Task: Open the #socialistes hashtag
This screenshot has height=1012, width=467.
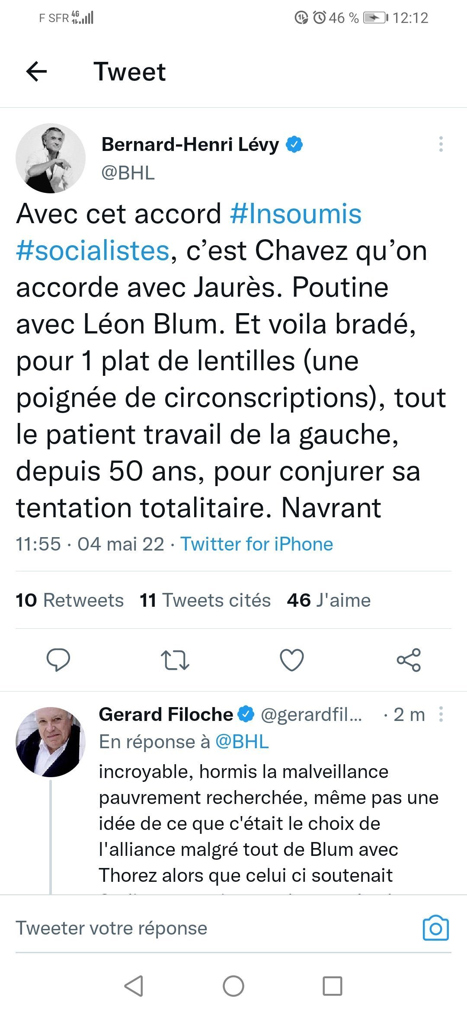Action: [93, 251]
